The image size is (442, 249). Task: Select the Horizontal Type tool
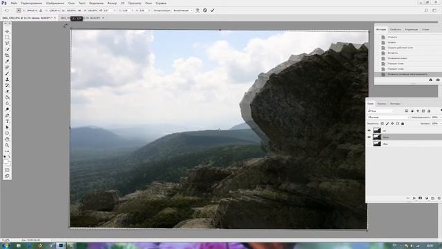[8, 122]
